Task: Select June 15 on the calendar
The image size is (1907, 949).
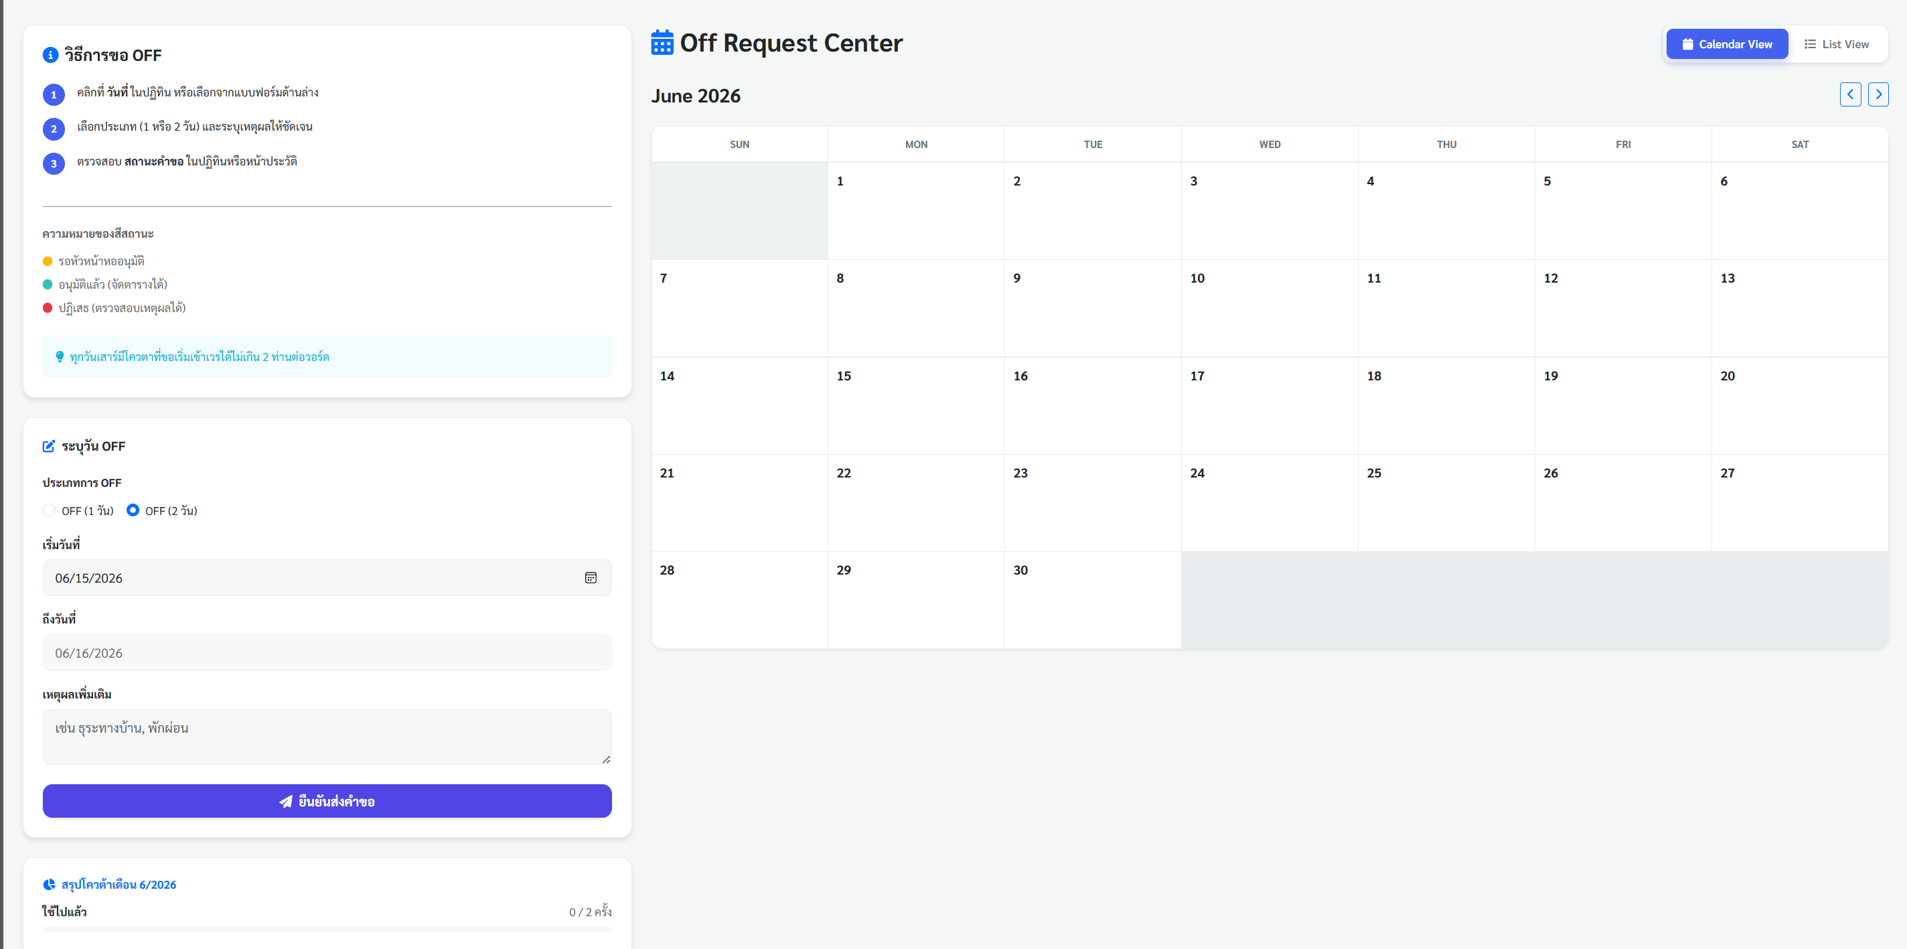Action: (916, 406)
